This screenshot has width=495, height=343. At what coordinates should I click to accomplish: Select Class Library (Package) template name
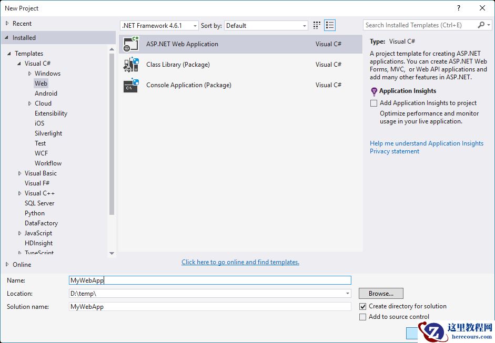[178, 65]
